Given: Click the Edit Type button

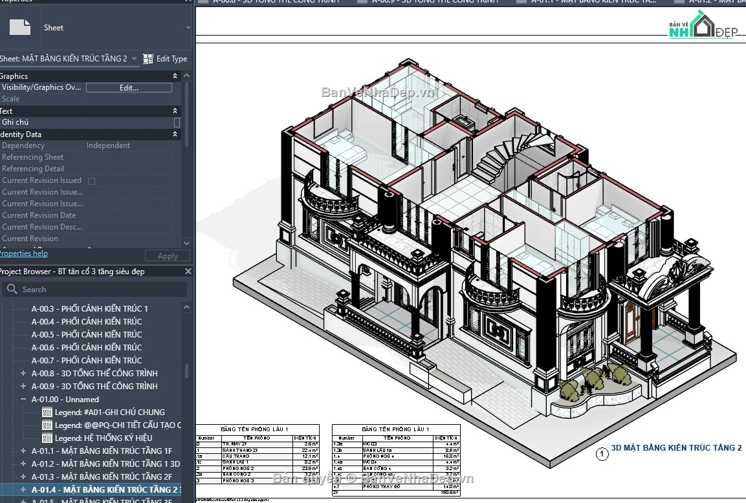Looking at the screenshot, I should click(x=165, y=58).
